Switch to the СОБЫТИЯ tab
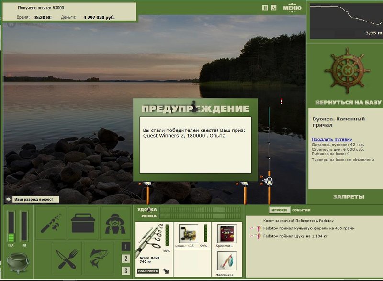Screen dimensions: 383x281 coord(301,210)
